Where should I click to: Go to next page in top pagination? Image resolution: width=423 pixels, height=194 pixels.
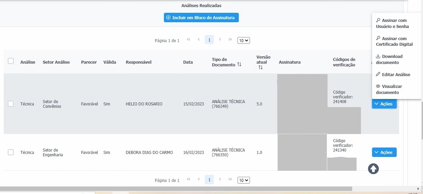pyautogui.click(x=220, y=40)
